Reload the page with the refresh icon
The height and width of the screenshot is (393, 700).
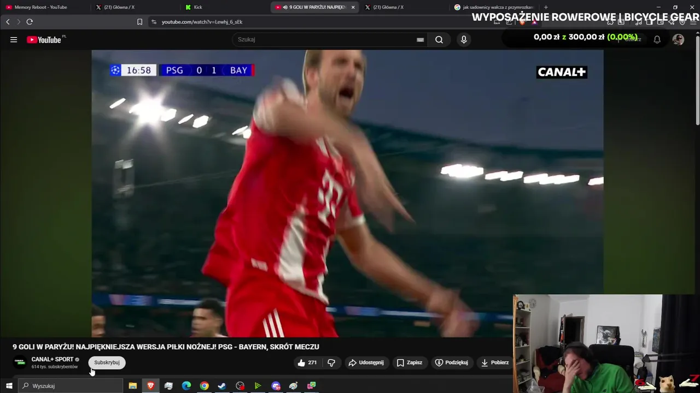(30, 22)
